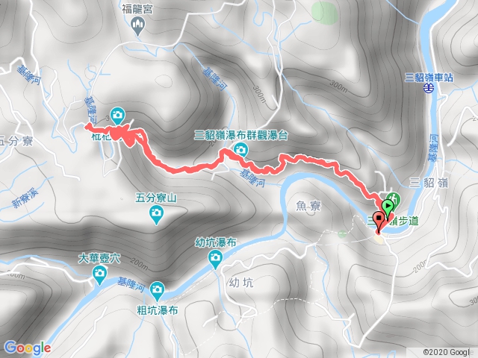This screenshot has width=478, height=358.
Task: Click the 大華壺穴 text label
Action: pyautogui.click(x=99, y=259)
